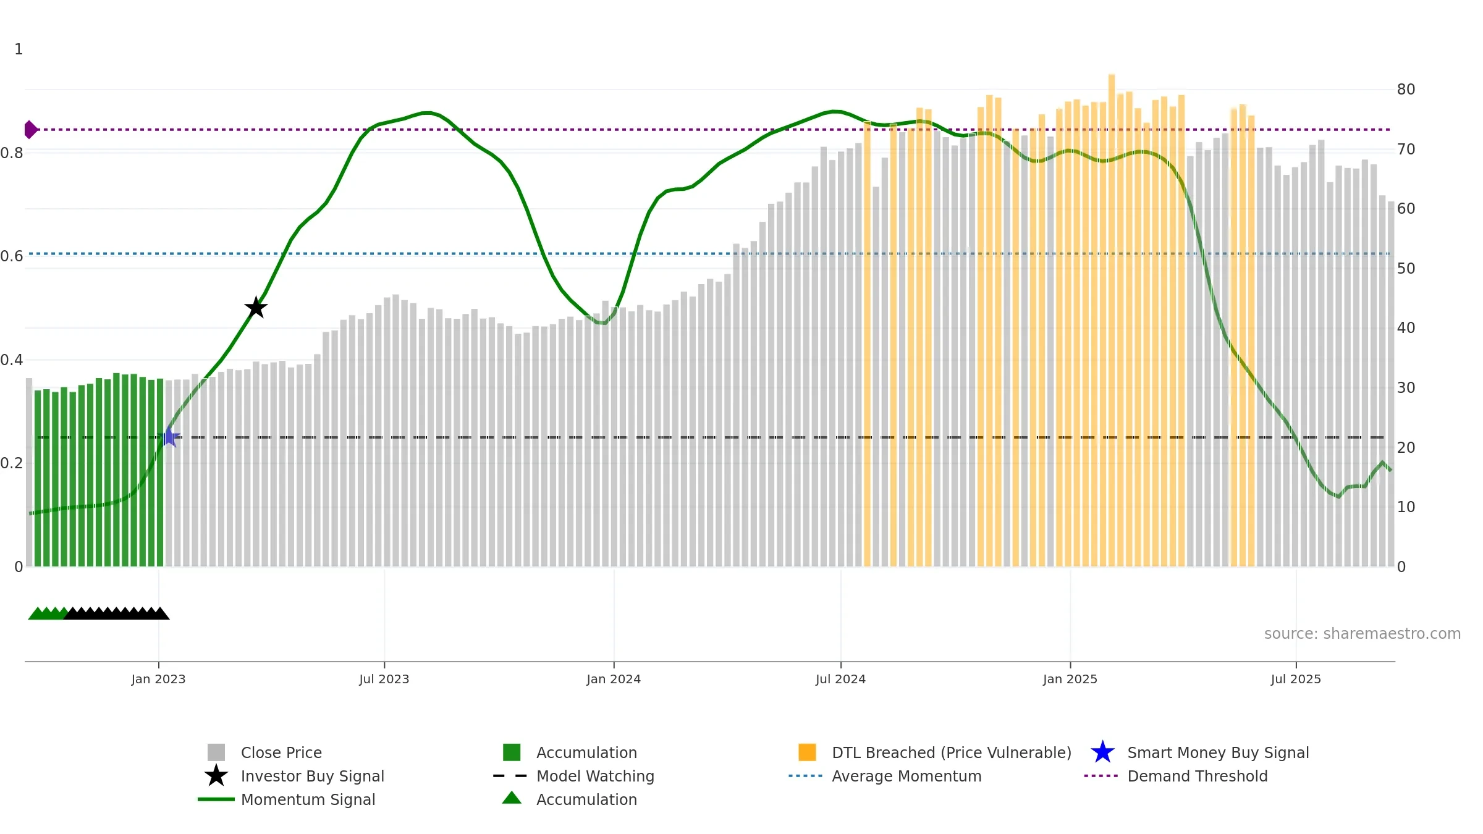Click the gray Close Price legend square
The image size is (1483, 834).
[x=216, y=752]
